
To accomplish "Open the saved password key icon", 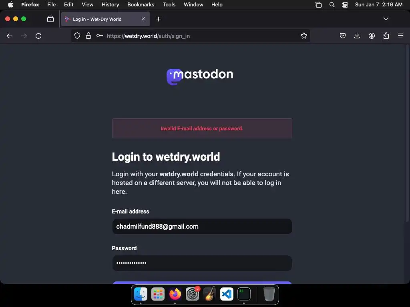I will [x=99, y=36].
